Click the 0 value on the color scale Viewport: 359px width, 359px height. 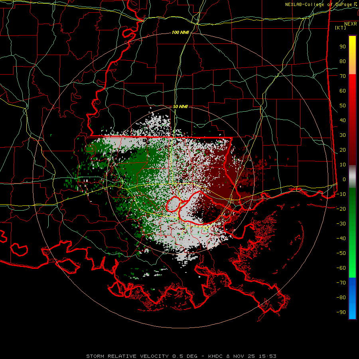344,179
